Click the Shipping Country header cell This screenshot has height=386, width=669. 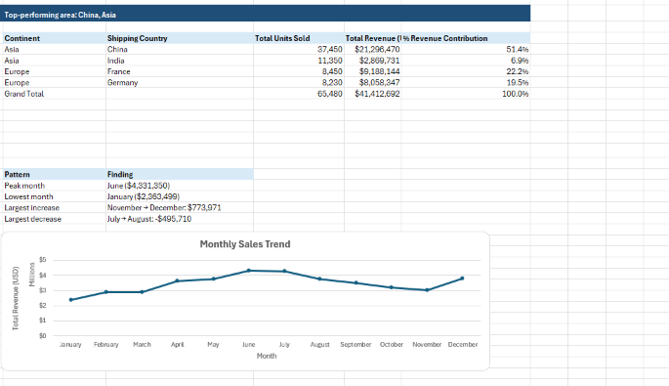point(180,38)
